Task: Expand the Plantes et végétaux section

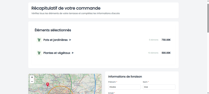Action: (73, 53)
